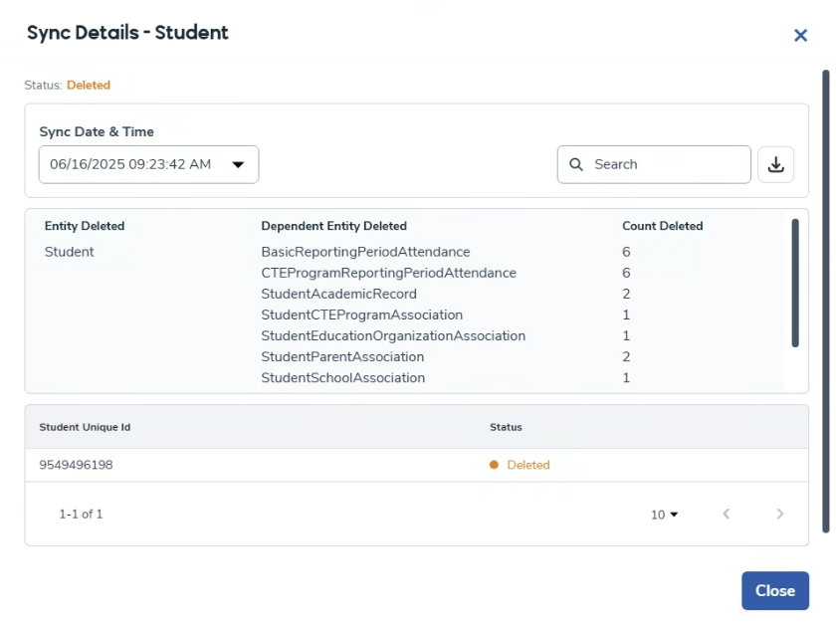Click the Deleted status text in row
This screenshot has height=628, width=836.
pos(527,465)
